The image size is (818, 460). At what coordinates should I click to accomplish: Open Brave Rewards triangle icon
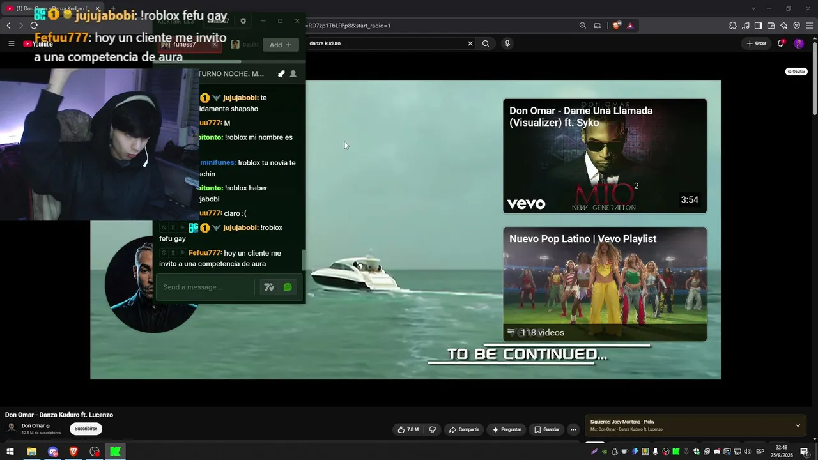pyautogui.click(x=630, y=26)
